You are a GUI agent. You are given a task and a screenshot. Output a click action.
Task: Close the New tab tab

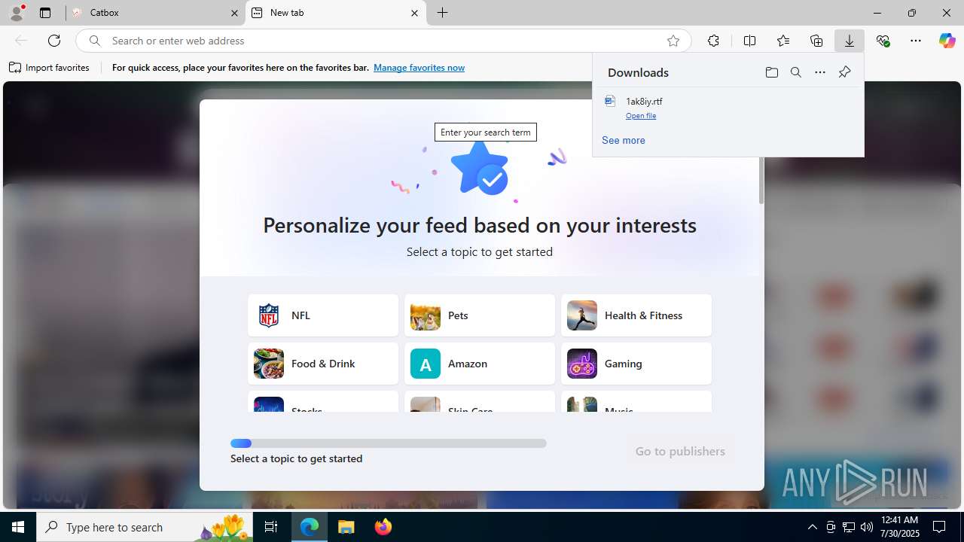pyautogui.click(x=414, y=13)
